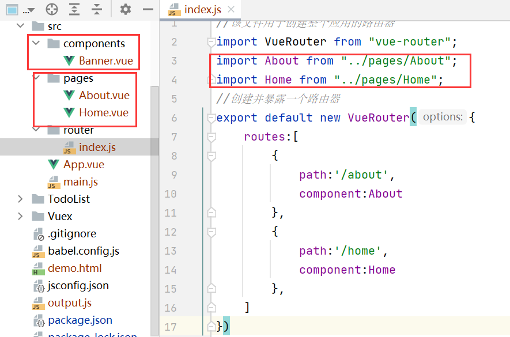Screen dimensions: 510x337
Task: Click the ignore-file icon beside .gitignore
Action: click(39, 234)
